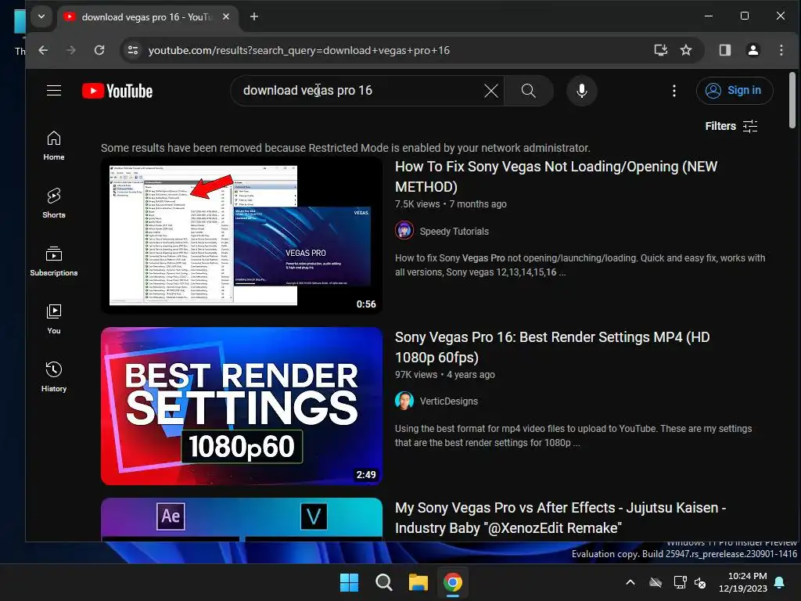801x601 pixels.
Task: Click the network display tray icon
Action: pos(680,582)
